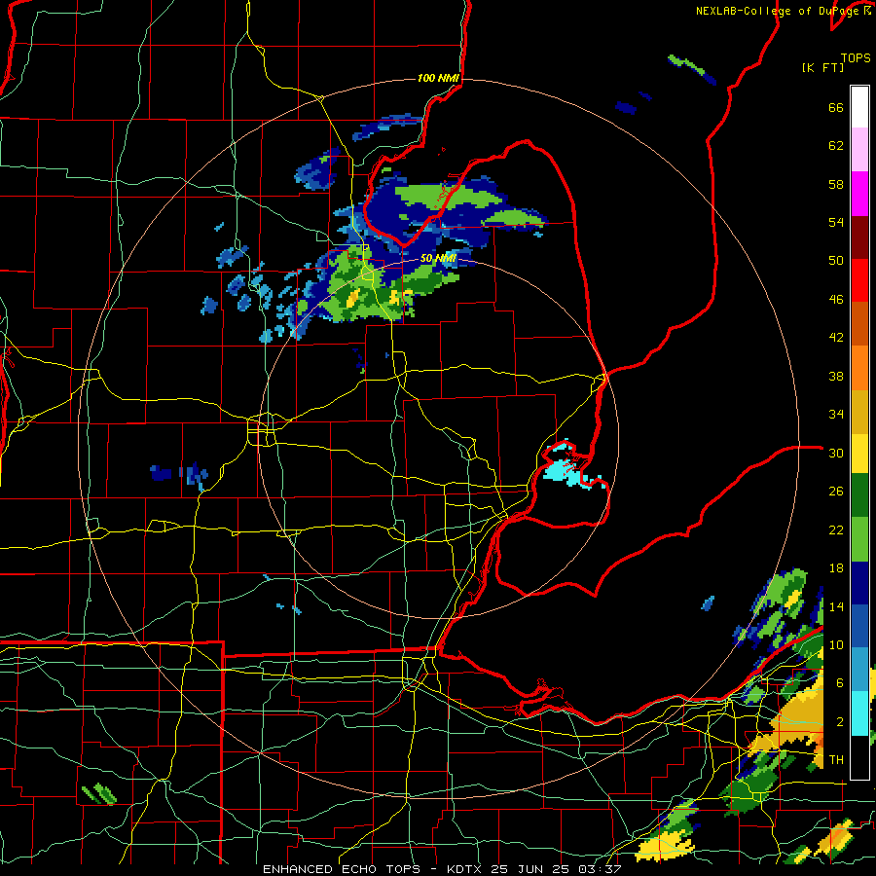Click the 50 NMI range ring label
876x876 pixels.
coord(438,258)
